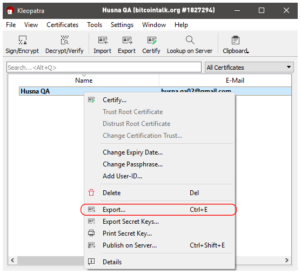Viewport: 301px width, 274px height.
Task: Open the Settings menu
Action: (122, 25)
